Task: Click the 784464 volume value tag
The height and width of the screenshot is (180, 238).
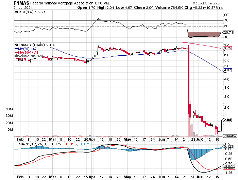Action: (x=230, y=136)
